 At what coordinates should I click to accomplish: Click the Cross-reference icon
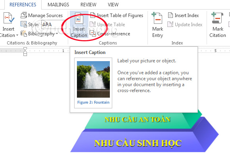pyautogui.click(x=93, y=33)
